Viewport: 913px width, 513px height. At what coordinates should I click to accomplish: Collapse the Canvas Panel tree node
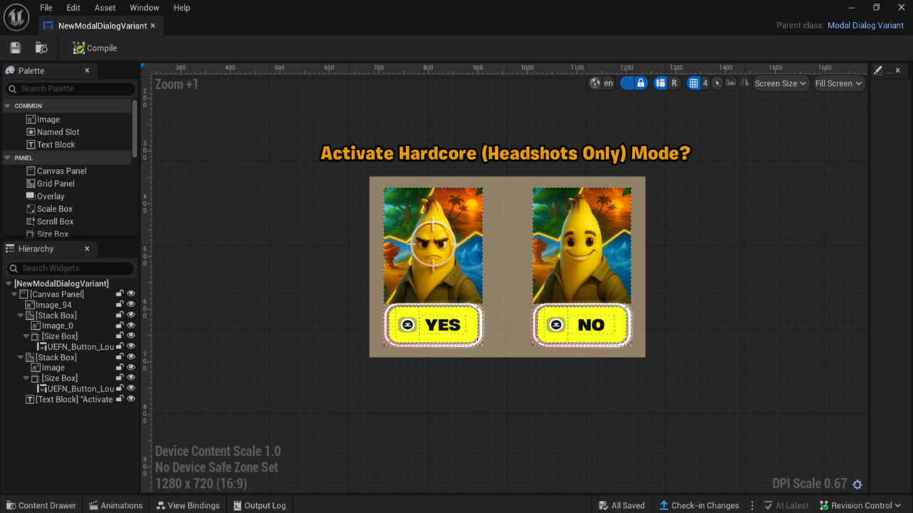14,294
